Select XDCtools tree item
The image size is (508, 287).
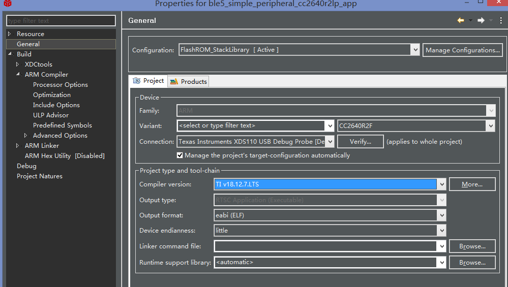39,64
